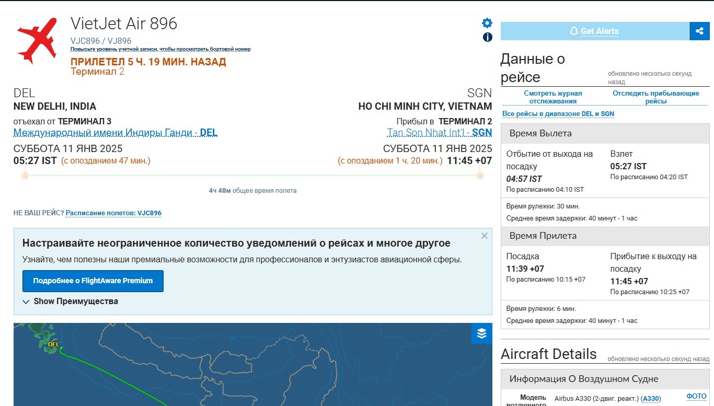Image resolution: width=714 pixels, height=406 pixels.
Task: Click the Терминал 2 status text
Action: point(98,72)
